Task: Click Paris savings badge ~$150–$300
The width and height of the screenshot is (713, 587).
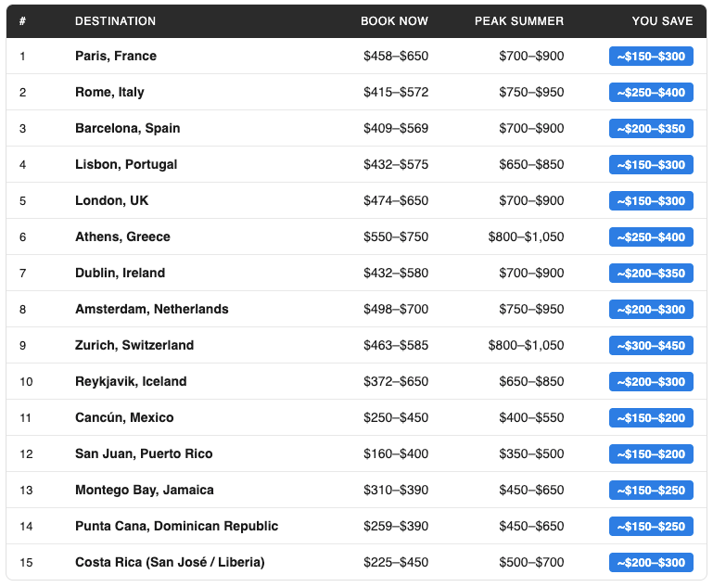Action: pos(651,57)
